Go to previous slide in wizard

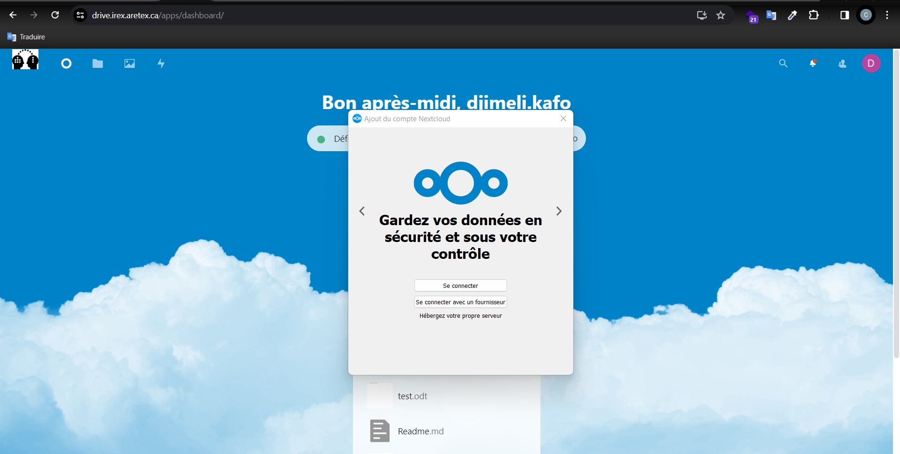(x=362, y=211)
